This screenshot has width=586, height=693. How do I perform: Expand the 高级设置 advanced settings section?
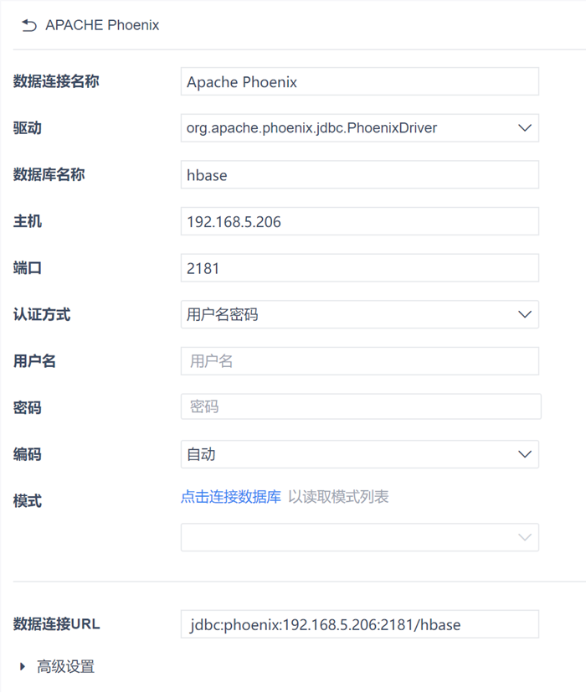[x=23, y=667]
